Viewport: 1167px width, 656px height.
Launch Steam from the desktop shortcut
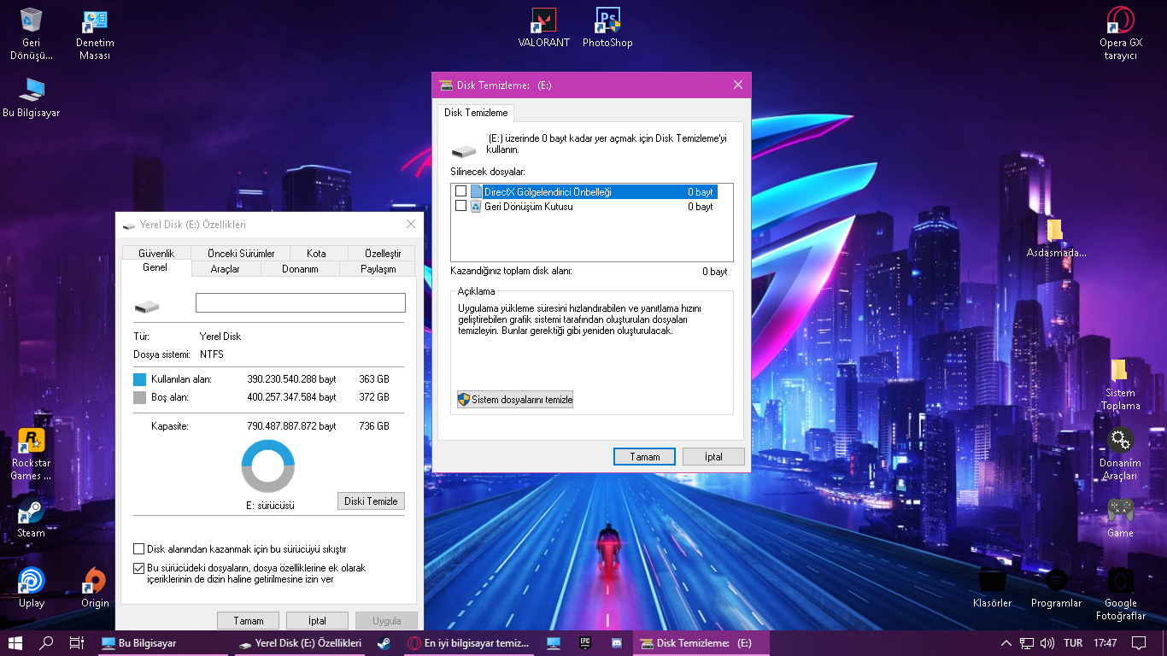32,518
